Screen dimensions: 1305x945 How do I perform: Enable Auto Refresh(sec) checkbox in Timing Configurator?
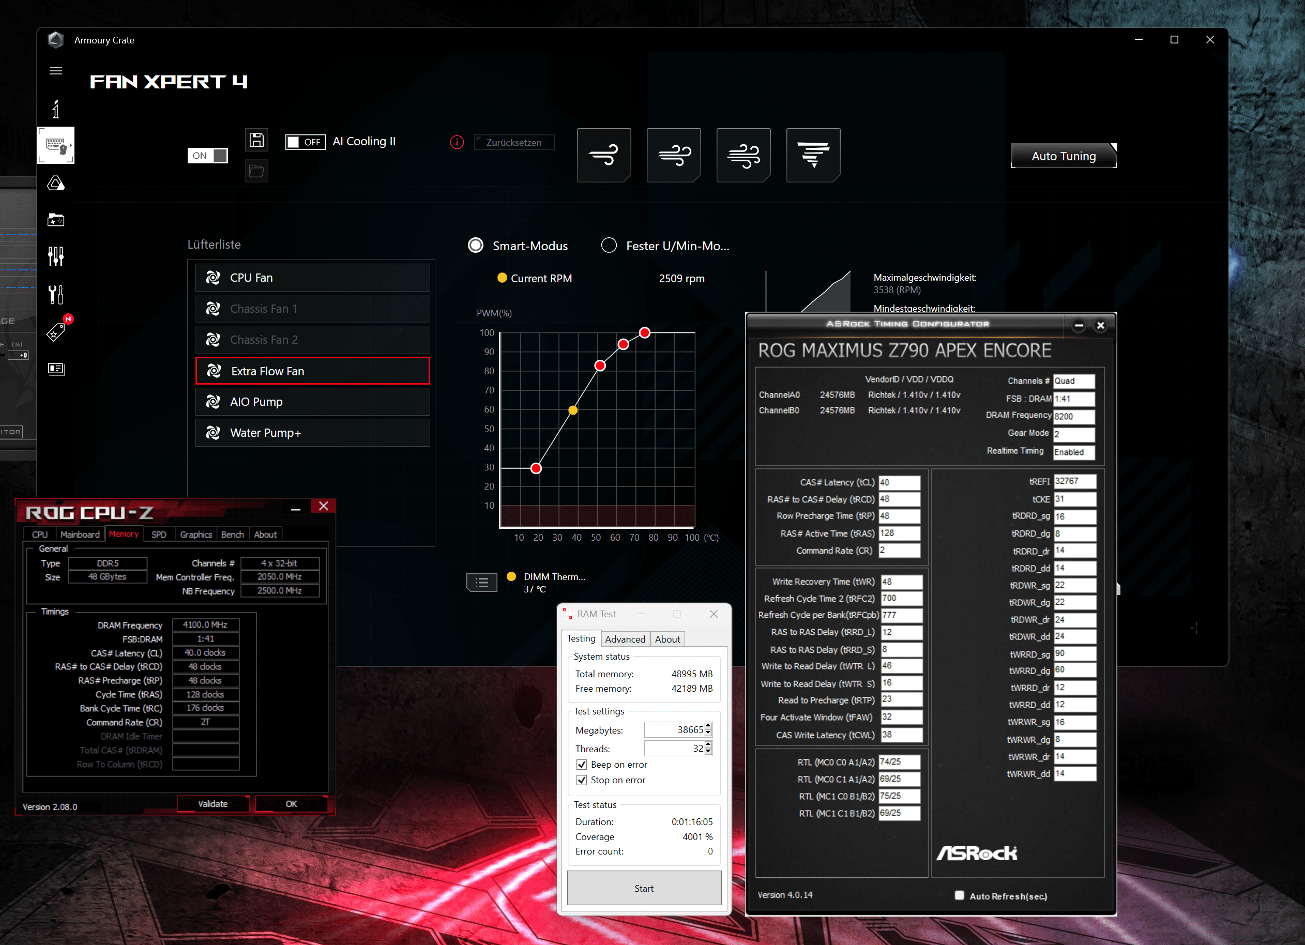click(959, 895)
